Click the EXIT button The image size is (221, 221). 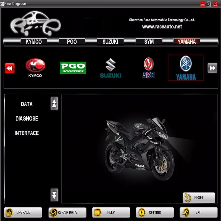pos(199,212)
